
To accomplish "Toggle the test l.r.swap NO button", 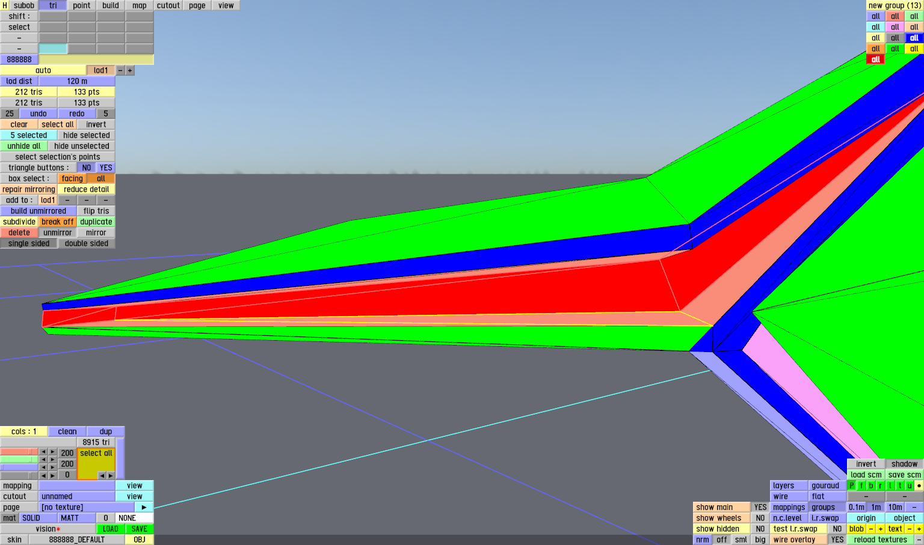I will click(837, 529).
